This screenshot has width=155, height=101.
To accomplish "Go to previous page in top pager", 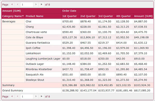I will [x=18, y=4].
